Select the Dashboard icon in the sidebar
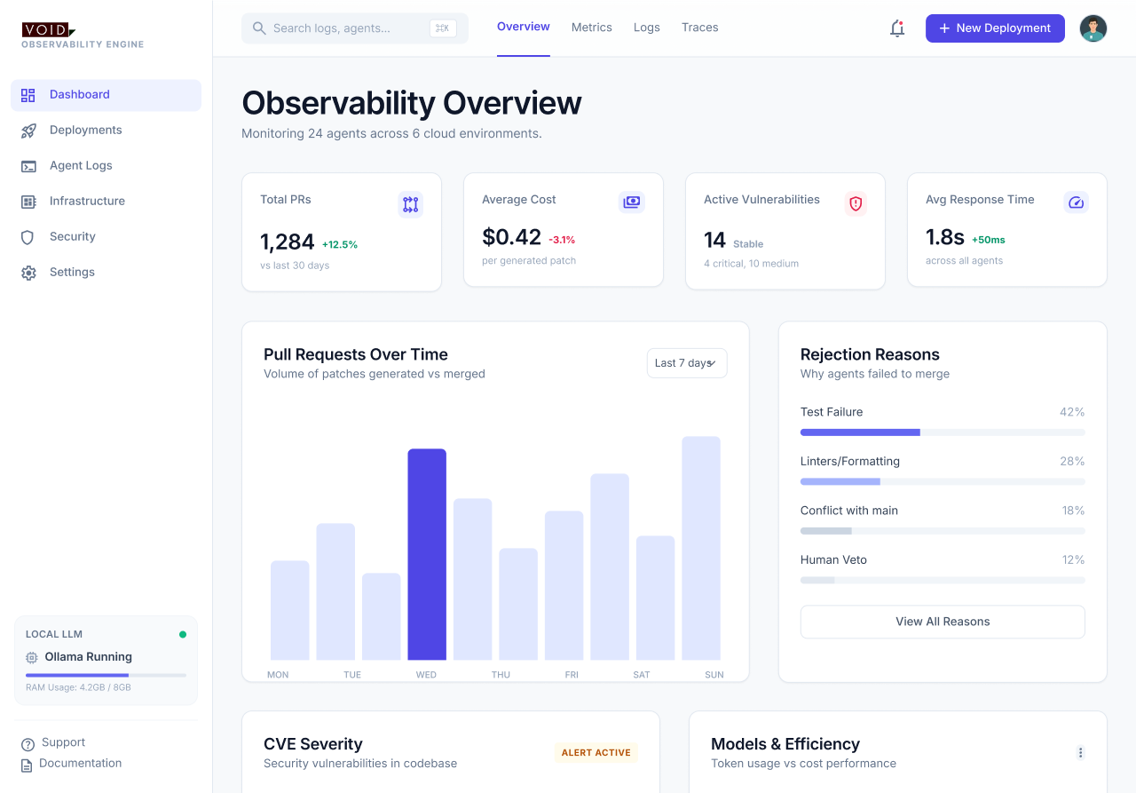 pyautogui.click(x=28, y=94)
